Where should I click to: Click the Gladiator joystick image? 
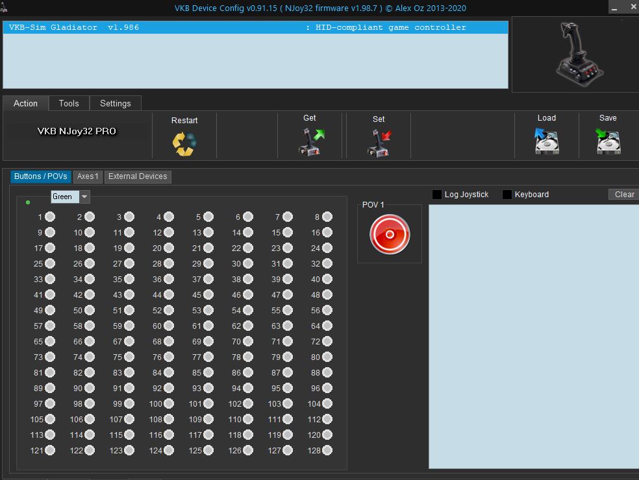579,54
